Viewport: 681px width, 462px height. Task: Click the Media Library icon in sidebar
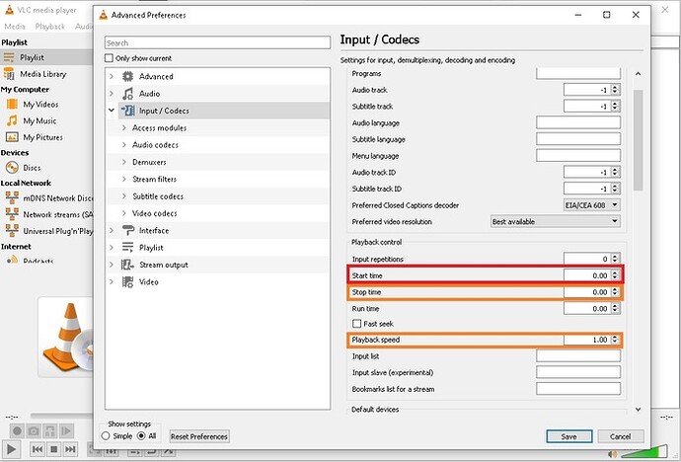9,74
